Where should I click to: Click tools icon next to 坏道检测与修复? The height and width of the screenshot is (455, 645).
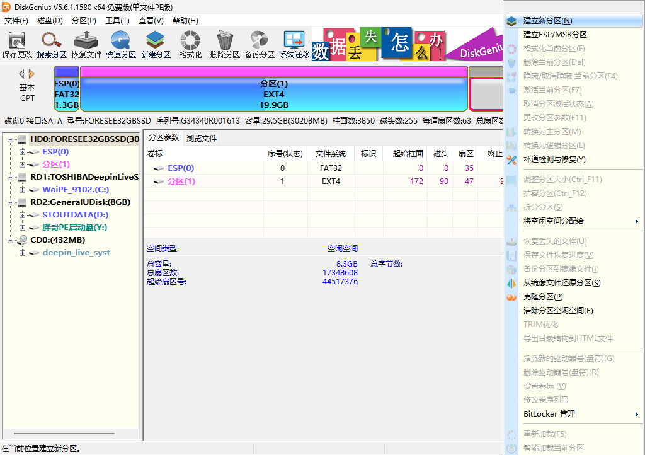tap(511, 159)
